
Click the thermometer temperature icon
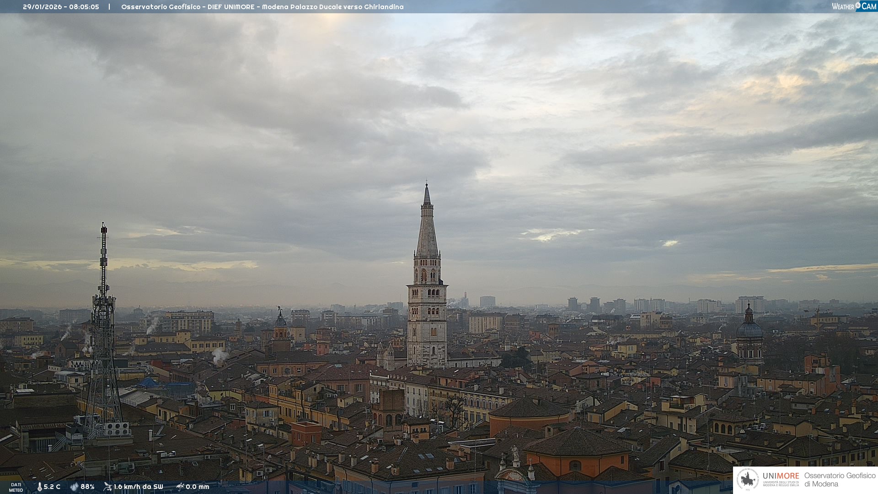pyautogui.click(x=39, y=487)
